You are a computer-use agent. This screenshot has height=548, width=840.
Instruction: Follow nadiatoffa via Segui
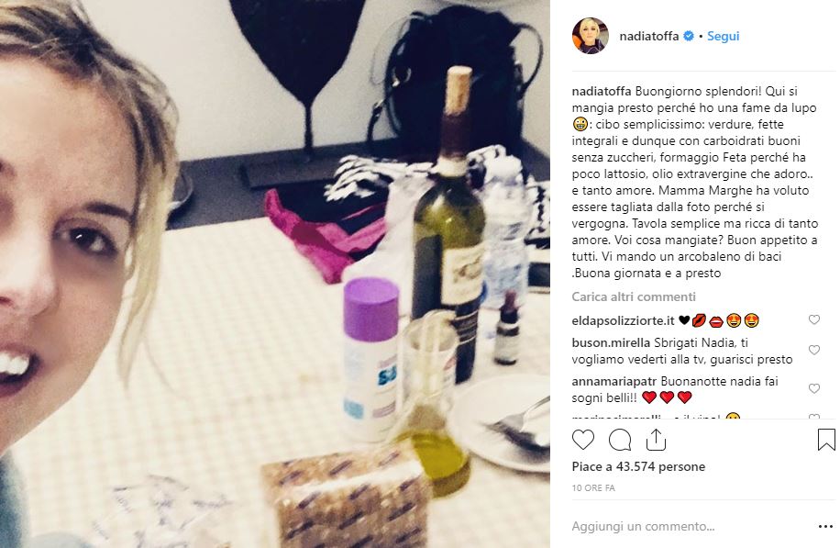[723, 36]
